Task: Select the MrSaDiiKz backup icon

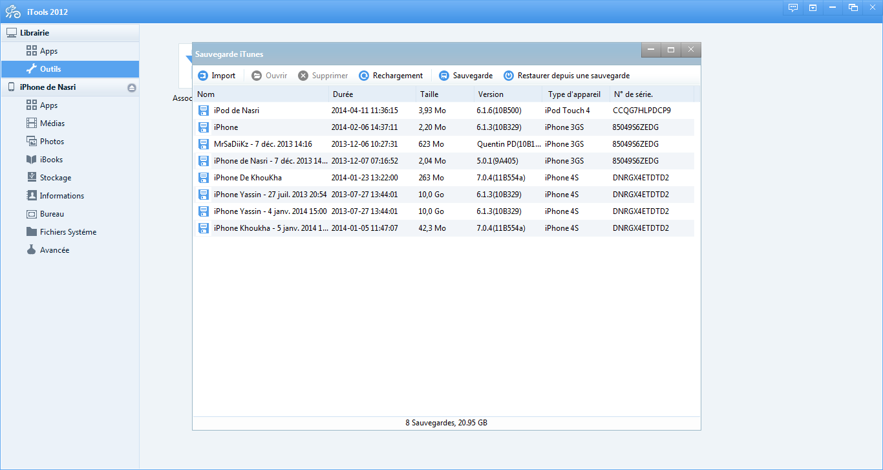Action: pyautogui.click(x=204, y=144)
